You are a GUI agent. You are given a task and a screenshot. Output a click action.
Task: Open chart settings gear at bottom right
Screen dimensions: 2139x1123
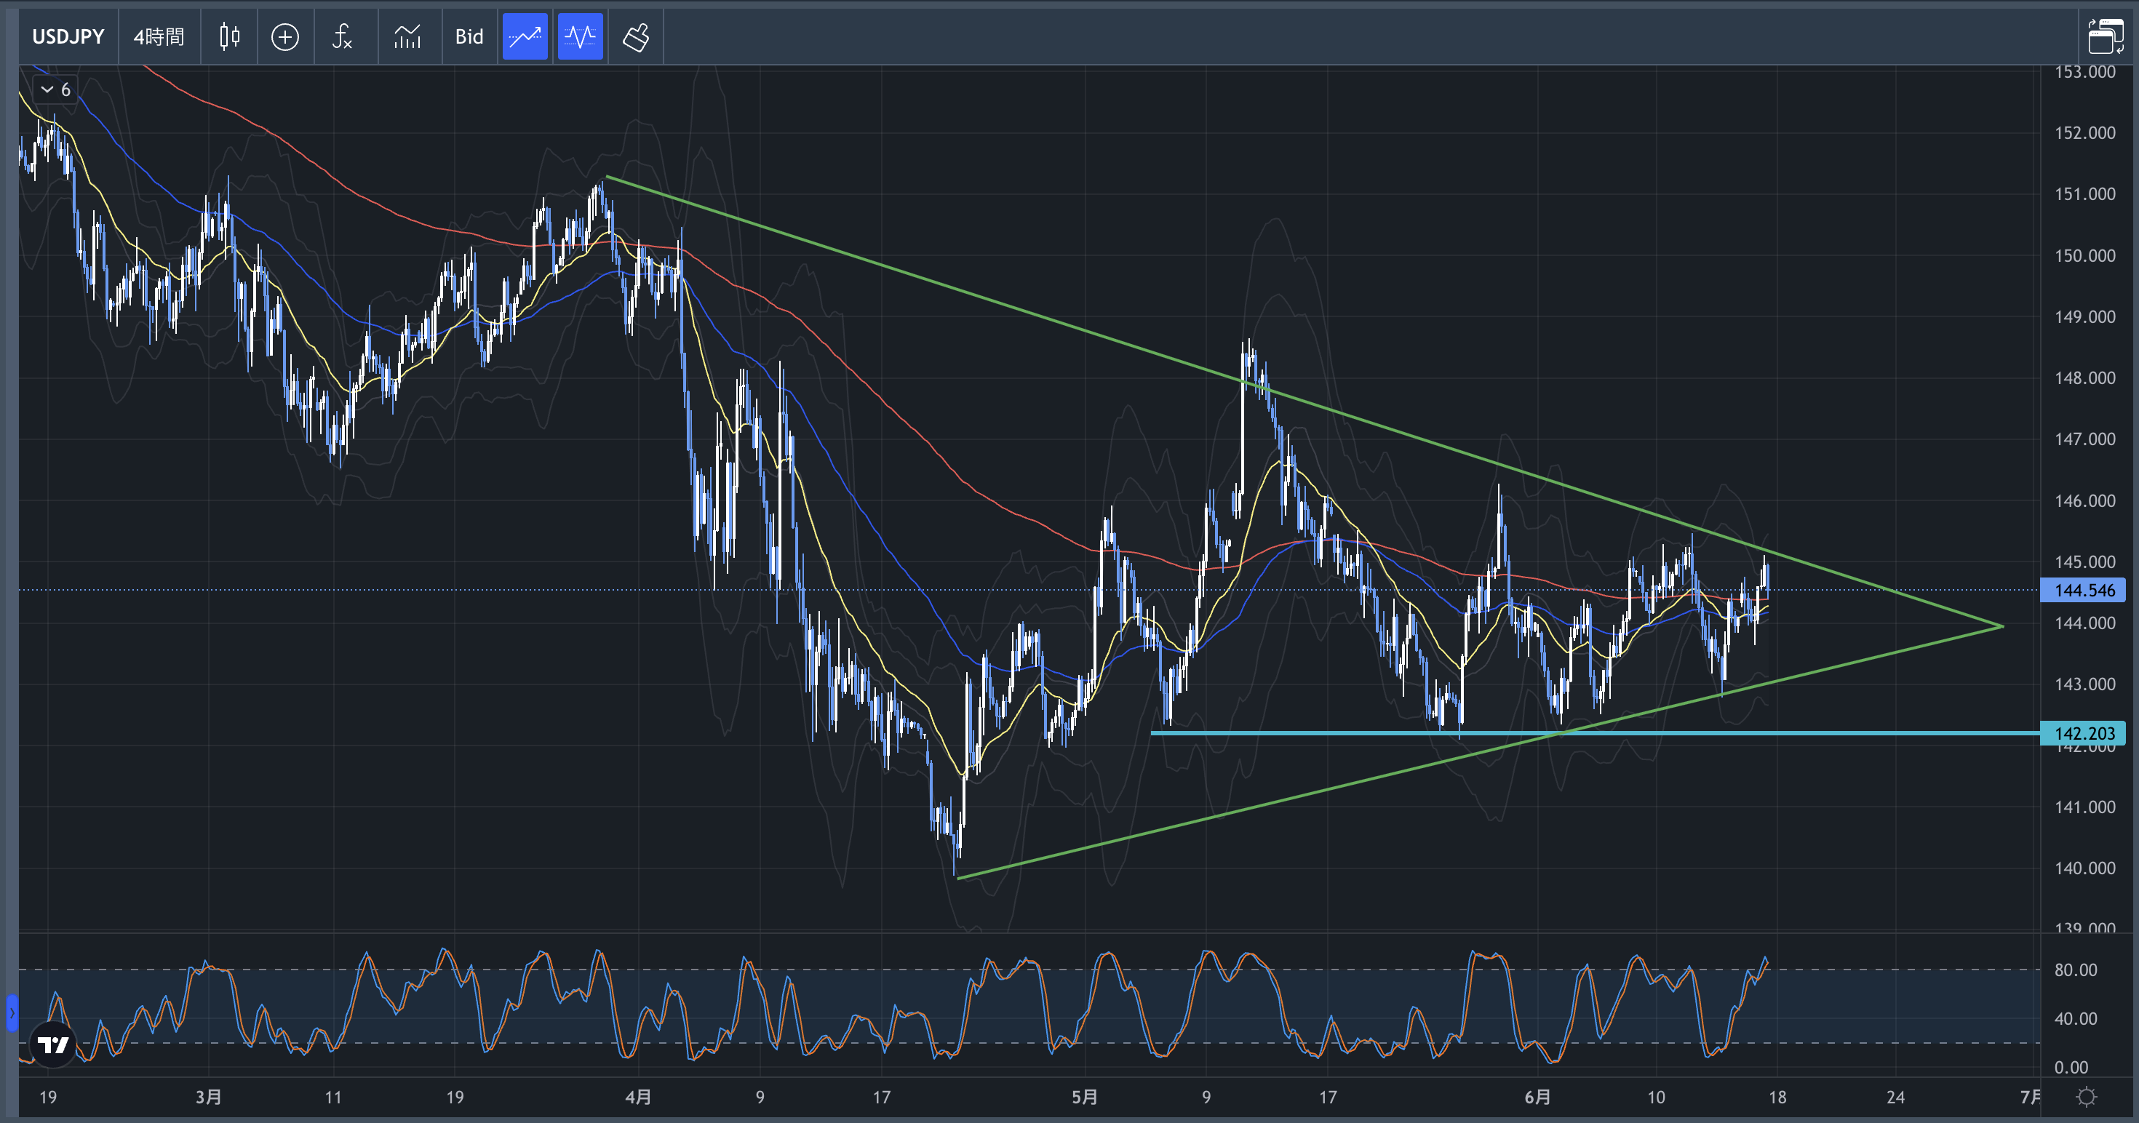point(2085,1098)
